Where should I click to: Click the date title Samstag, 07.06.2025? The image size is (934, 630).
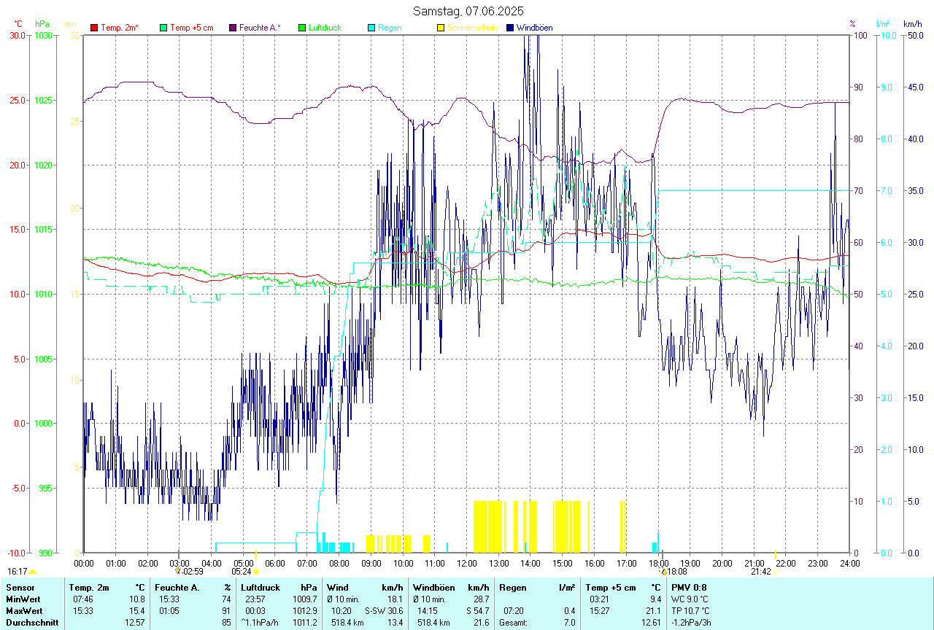pos(468,11)
